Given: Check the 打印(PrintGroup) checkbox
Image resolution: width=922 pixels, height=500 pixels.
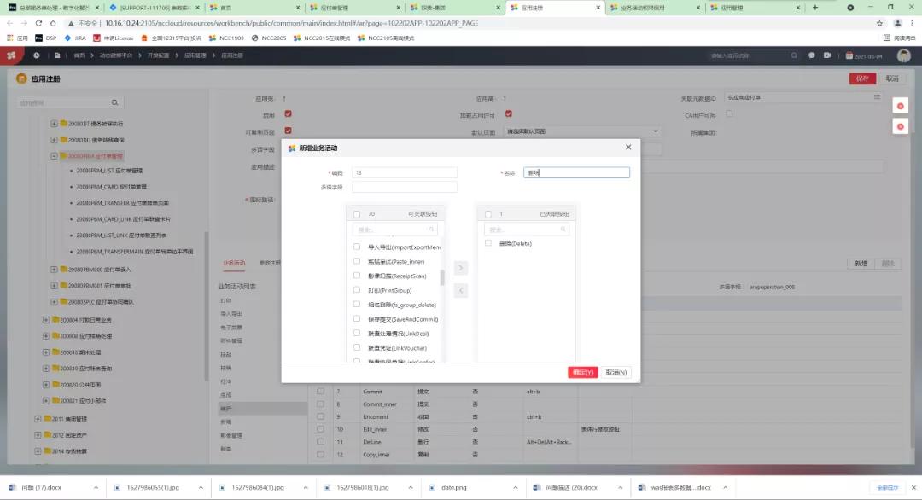Looking at the screenshot, I should click(x=356, y=288).
